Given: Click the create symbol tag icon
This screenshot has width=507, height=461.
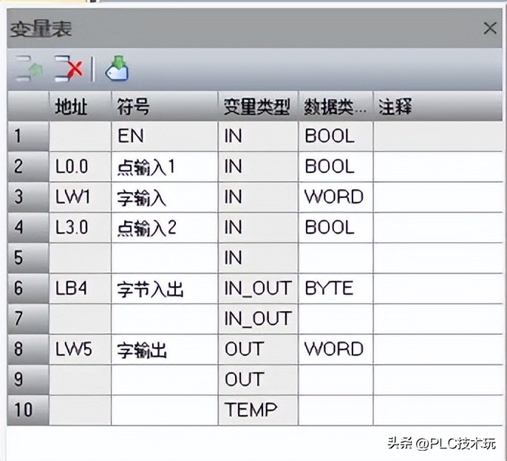Looking at the screenshot, I should click(117, 68).
